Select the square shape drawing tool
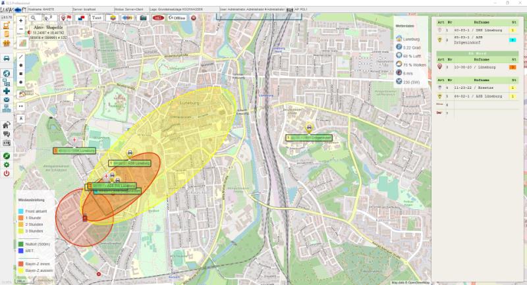The height and width of the screenshot is (285, 527). pos(21,74)
